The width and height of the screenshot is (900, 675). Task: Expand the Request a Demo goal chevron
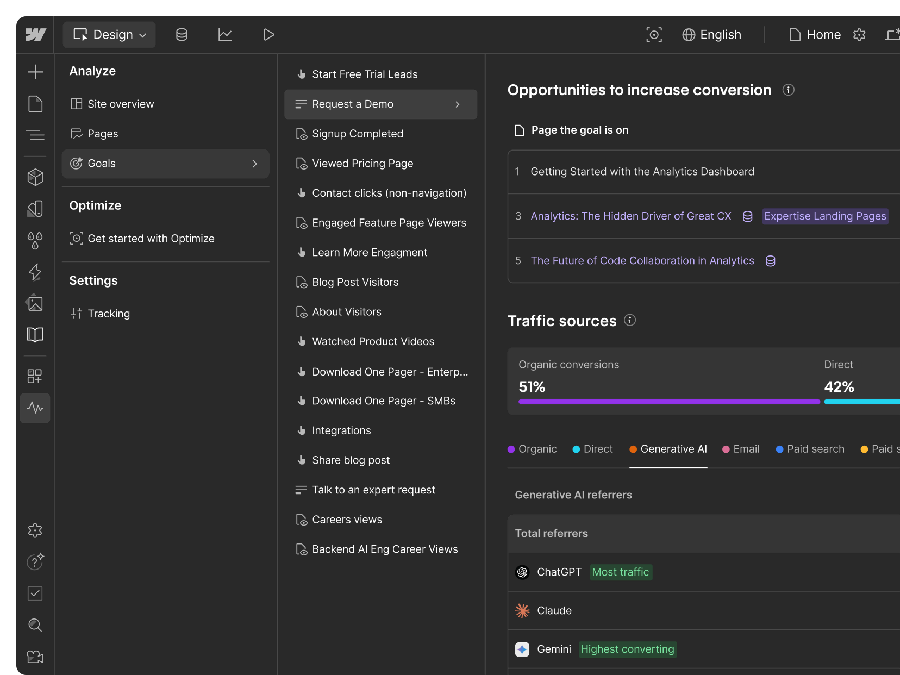click(x=457, y=104)
